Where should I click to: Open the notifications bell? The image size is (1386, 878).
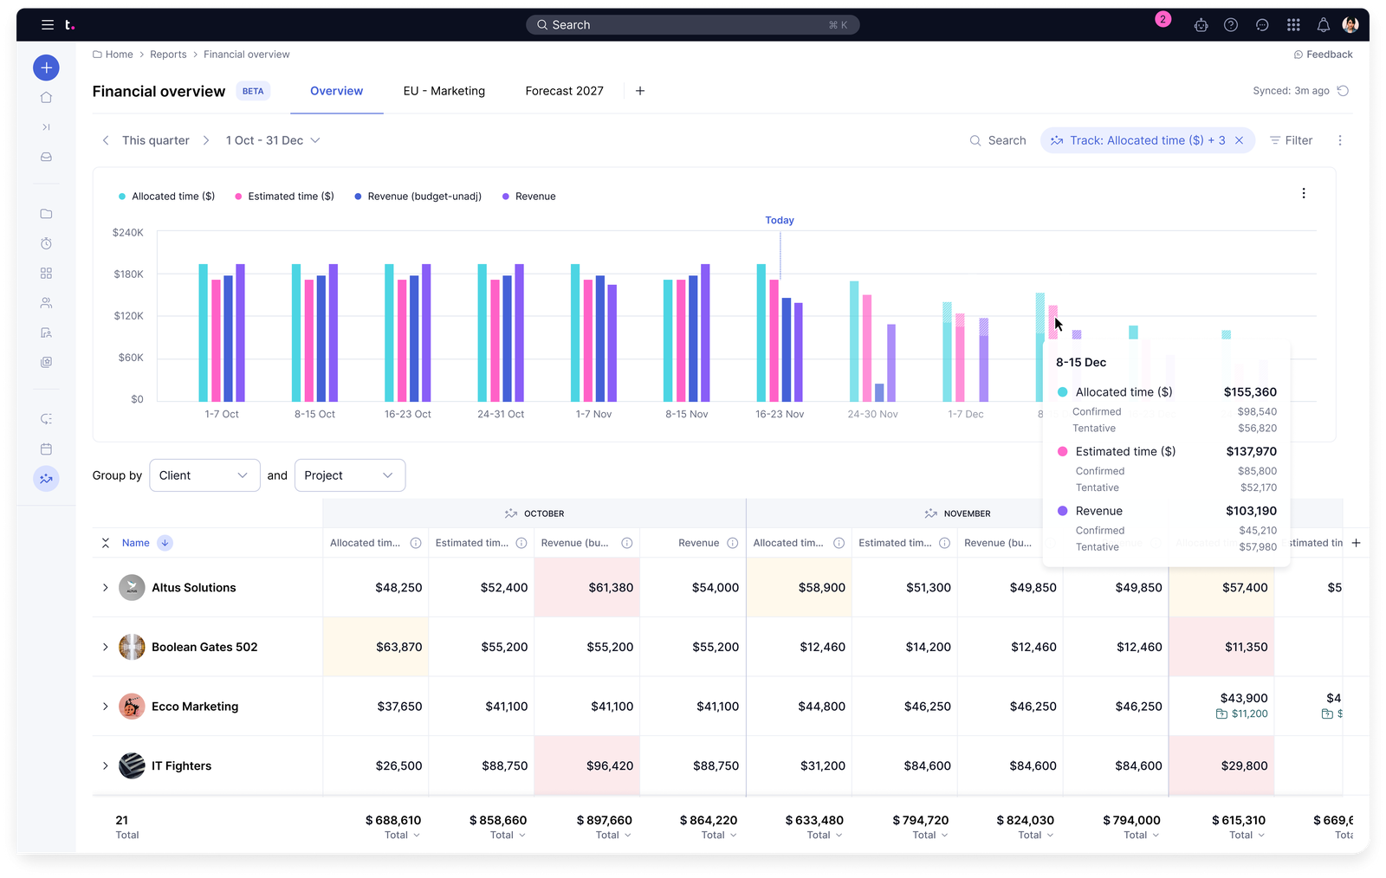[1323, 25]
